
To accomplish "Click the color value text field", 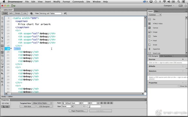I will [95, 107].
